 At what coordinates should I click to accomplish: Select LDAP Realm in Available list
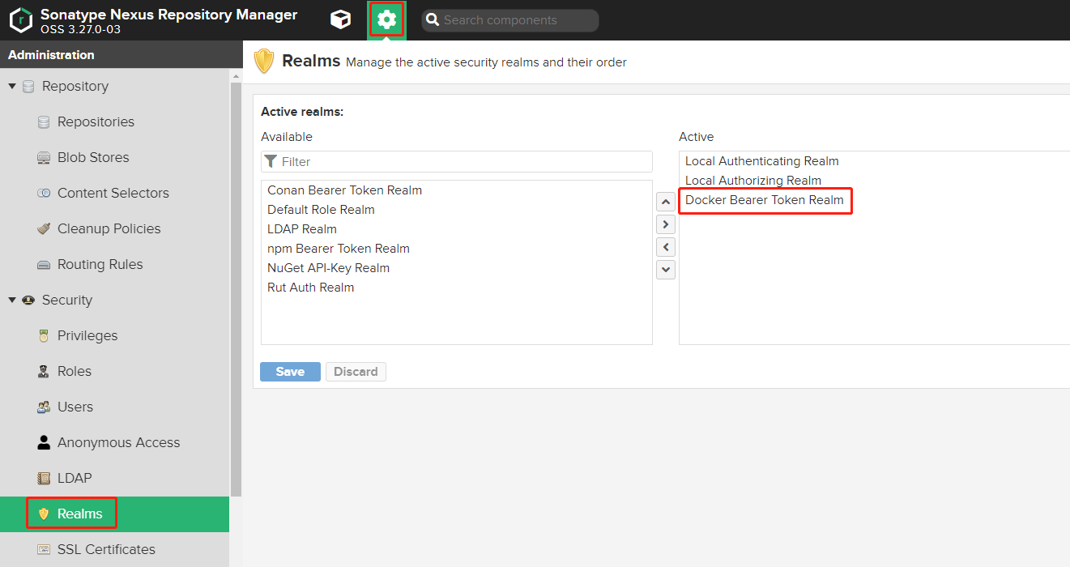(x=302, y=229)
